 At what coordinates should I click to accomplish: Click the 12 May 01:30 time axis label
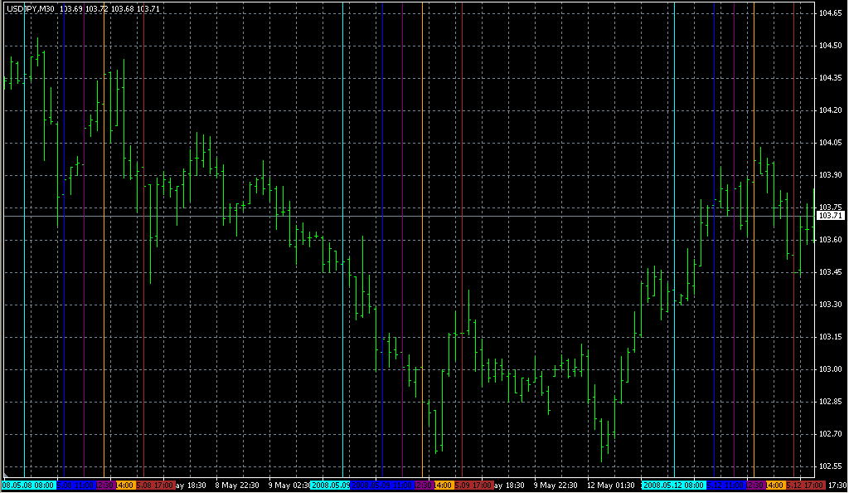[x=611, y=486]
